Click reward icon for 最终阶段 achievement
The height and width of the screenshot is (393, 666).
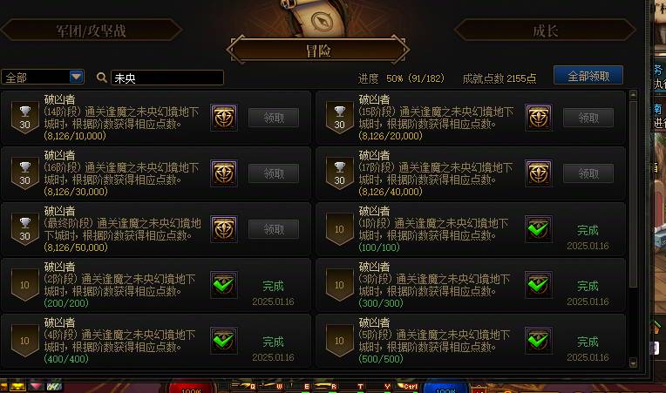[x=224, y=229]
